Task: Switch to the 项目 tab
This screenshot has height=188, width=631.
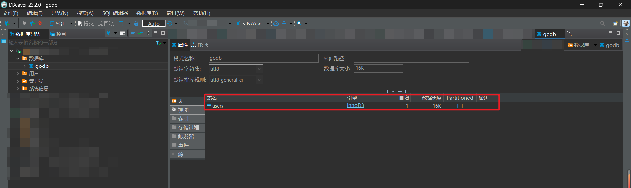Action: [x=58, y=34]
